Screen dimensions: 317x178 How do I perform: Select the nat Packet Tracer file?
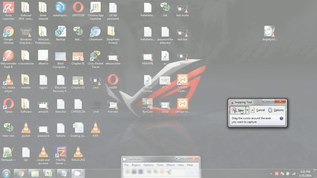[165, 9]
